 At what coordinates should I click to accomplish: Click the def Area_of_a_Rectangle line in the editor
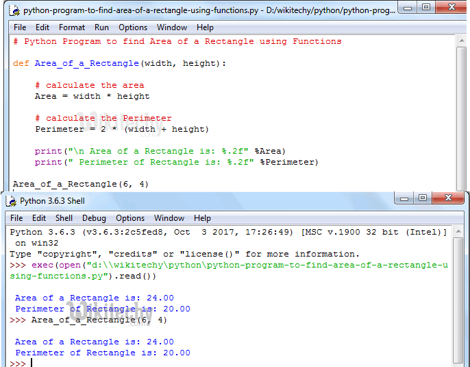tap(120, 63)
